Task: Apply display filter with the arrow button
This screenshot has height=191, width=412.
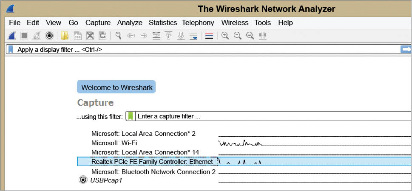Action: [x=406, y=50]
